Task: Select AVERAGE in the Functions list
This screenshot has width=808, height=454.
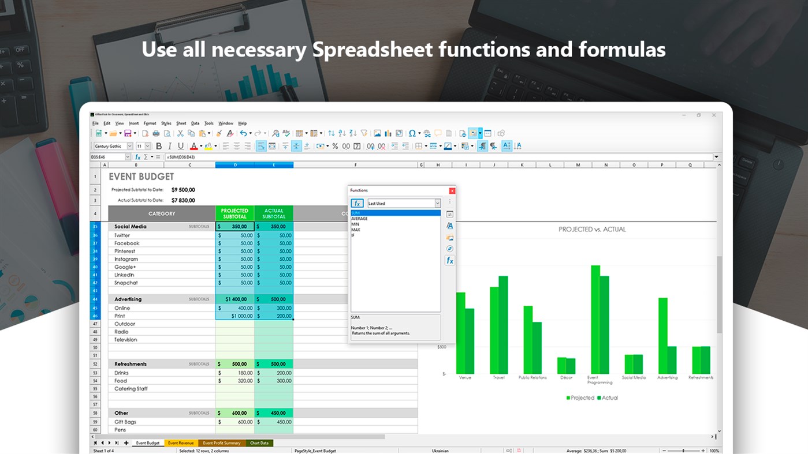Action: [x=360, y=219]
